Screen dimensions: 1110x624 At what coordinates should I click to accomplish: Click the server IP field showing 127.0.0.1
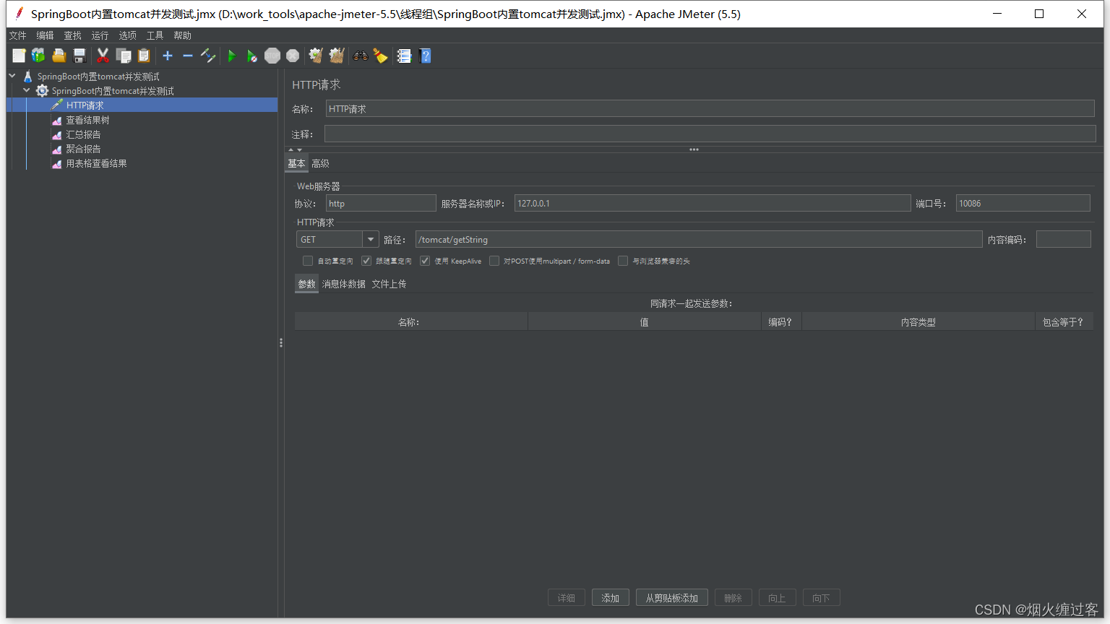713,203
